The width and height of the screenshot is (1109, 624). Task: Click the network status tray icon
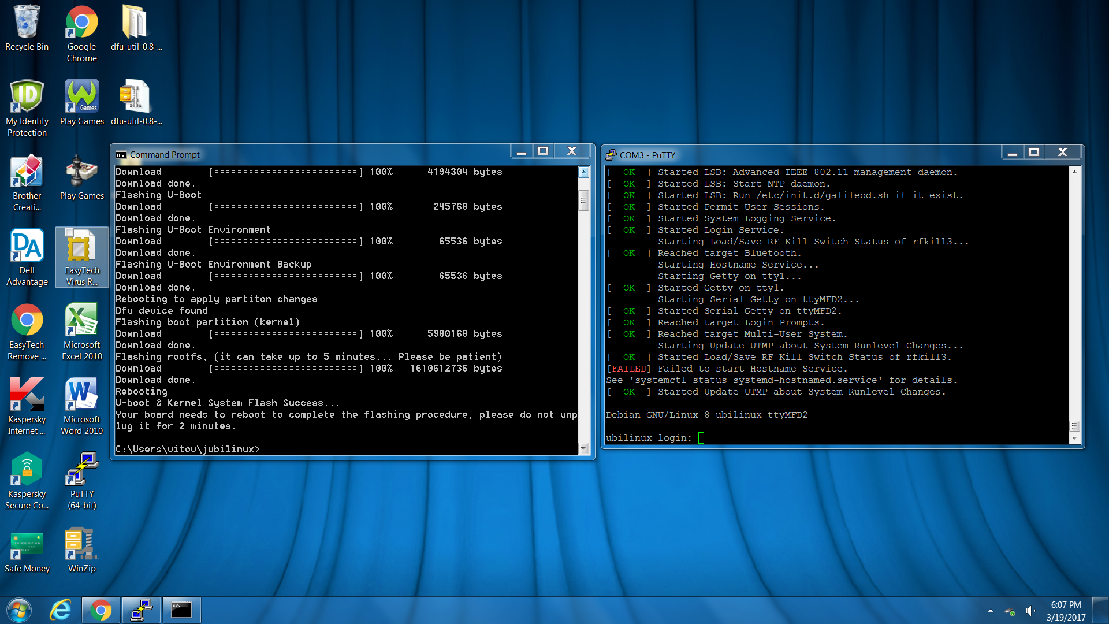point(1010,611)
